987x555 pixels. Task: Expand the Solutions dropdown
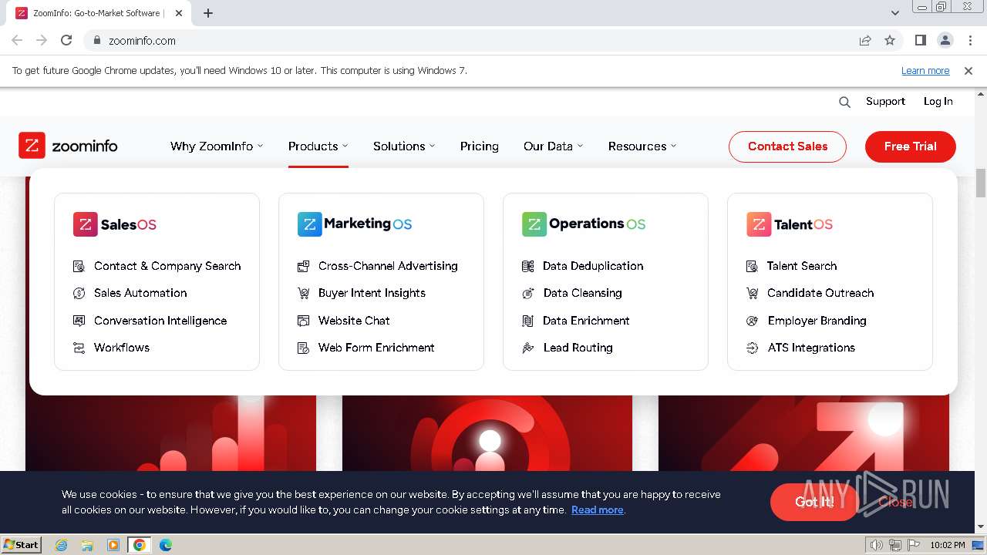[404, 146]
